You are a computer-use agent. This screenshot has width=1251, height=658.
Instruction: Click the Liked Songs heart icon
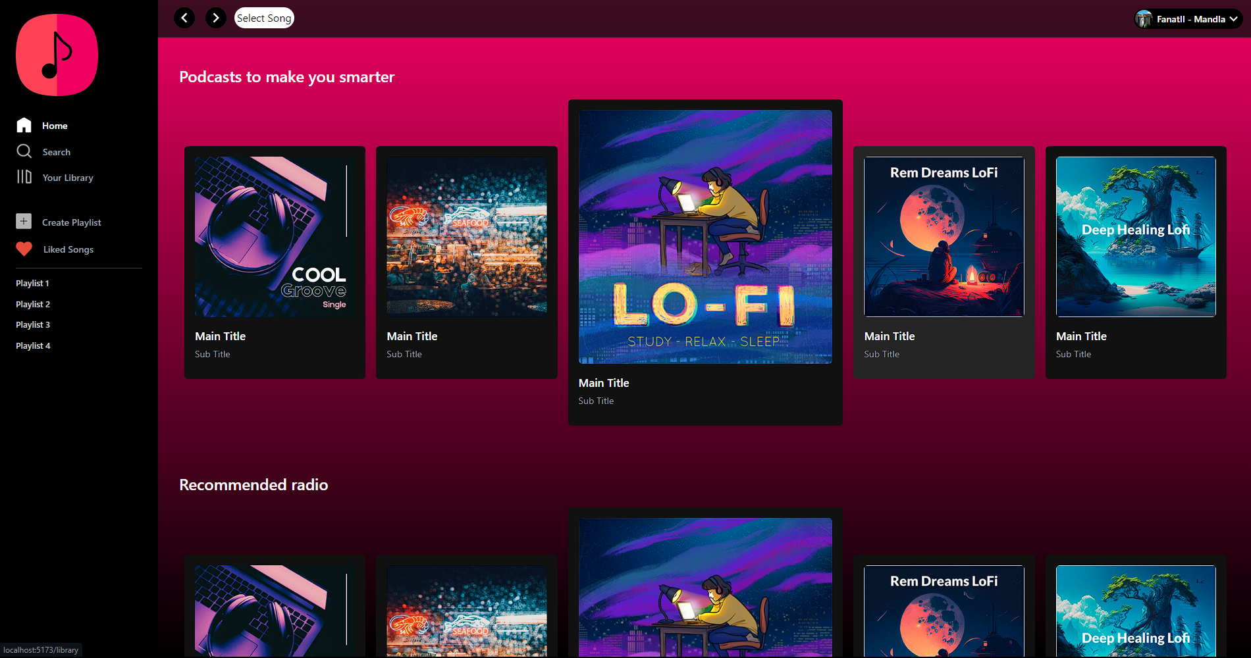(x=24, y=249)
